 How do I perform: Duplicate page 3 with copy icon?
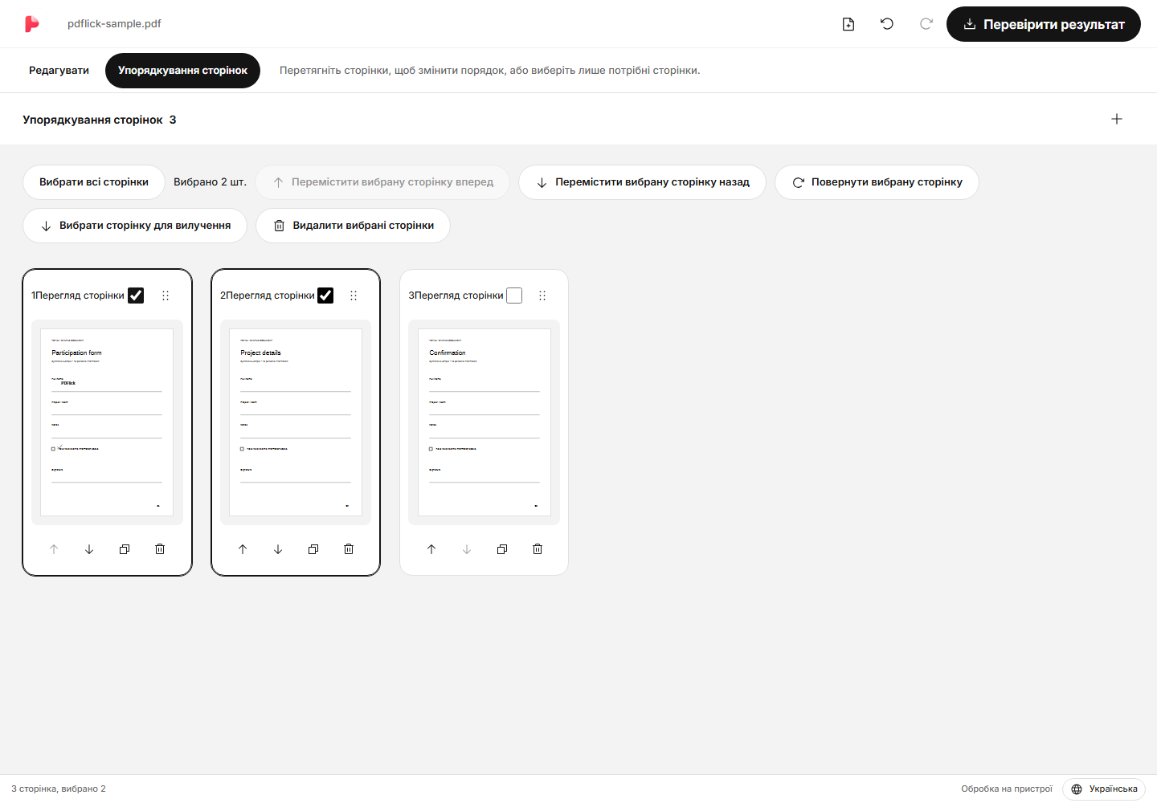click(502, 549)
